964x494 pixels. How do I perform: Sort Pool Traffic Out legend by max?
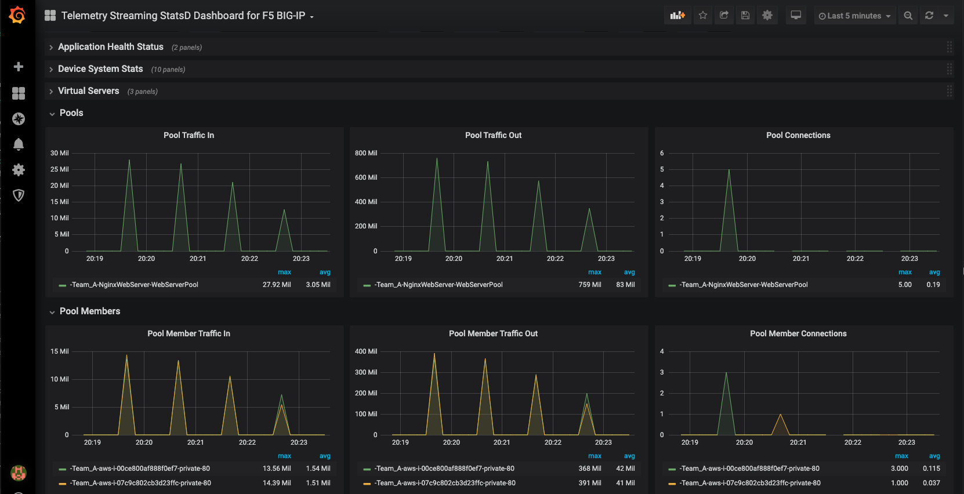595,272
